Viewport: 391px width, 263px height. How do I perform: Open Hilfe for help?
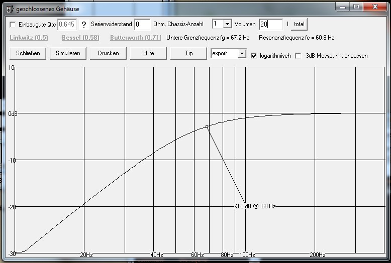tap(148, 53)
